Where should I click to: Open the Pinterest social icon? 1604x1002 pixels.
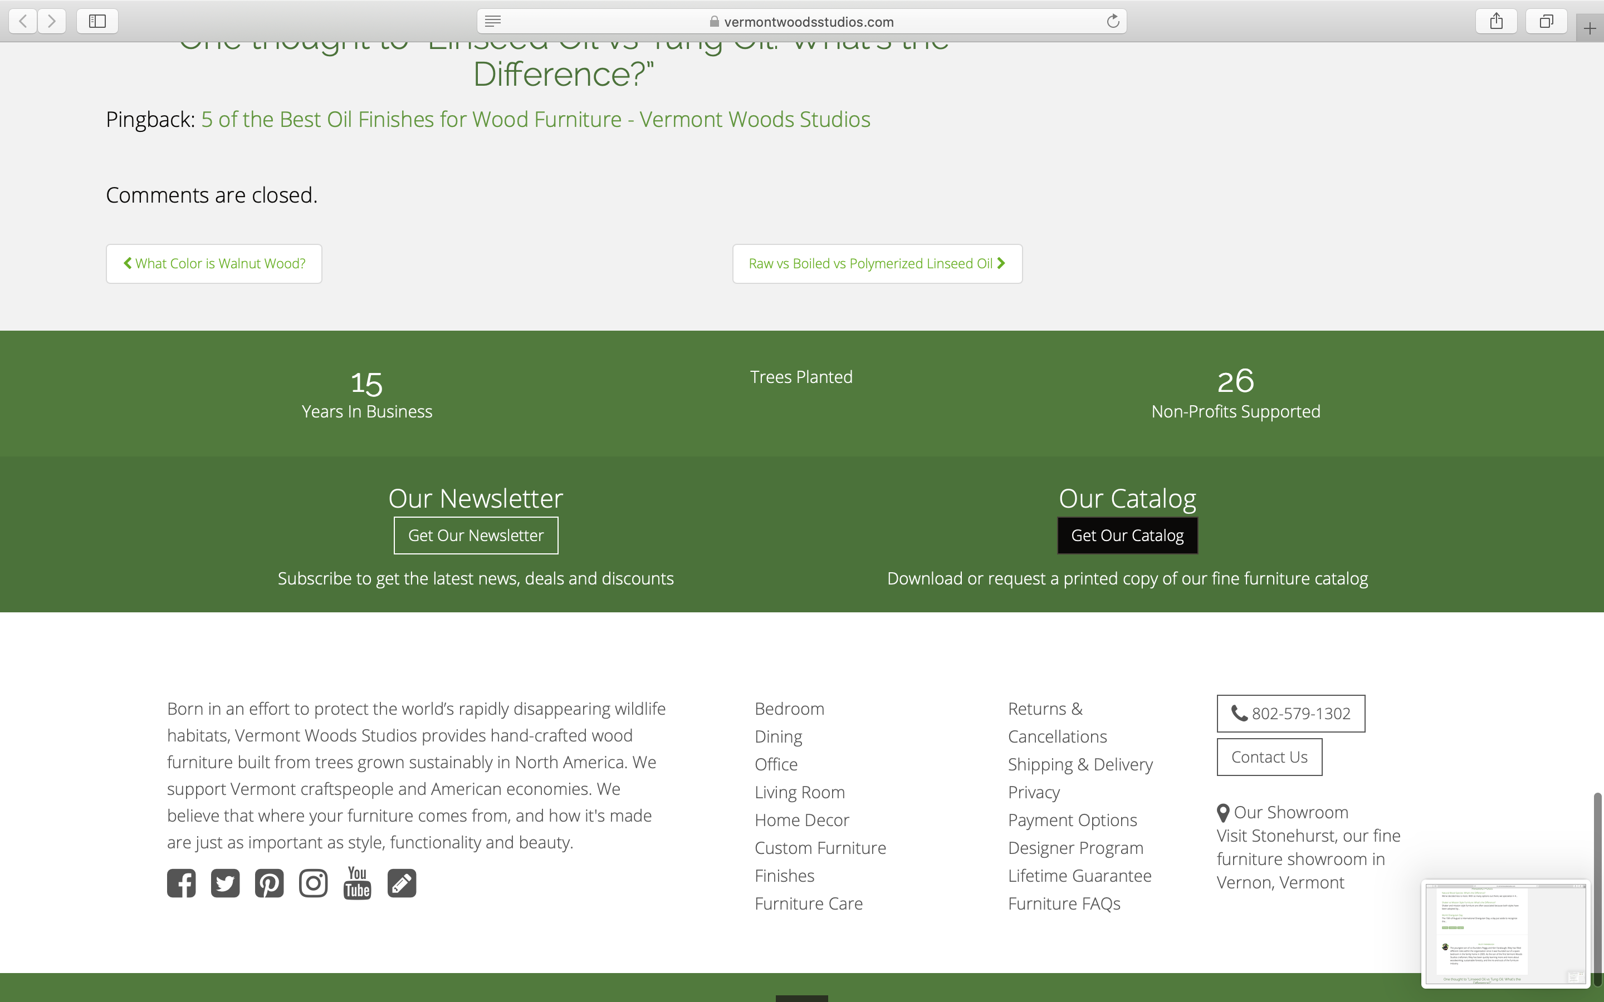(x=269, y=883)
